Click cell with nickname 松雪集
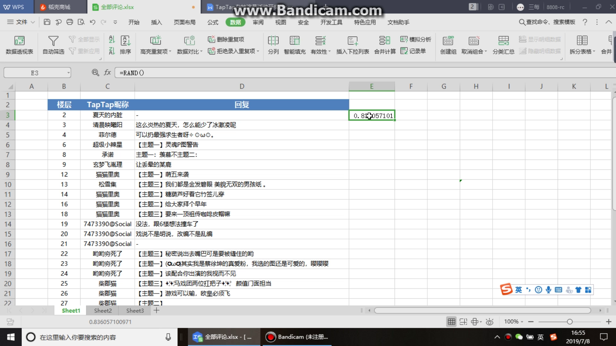 click(107, 185)
